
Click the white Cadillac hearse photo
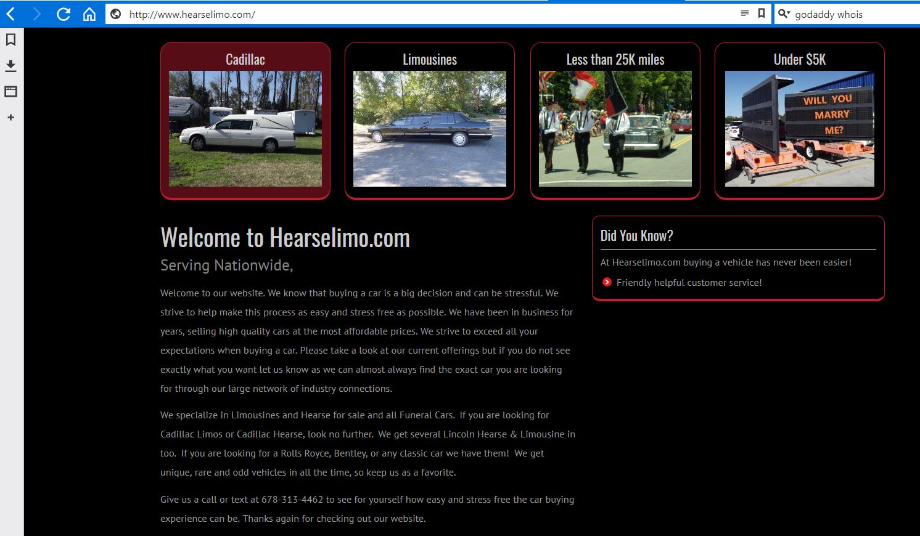(245, 129)
